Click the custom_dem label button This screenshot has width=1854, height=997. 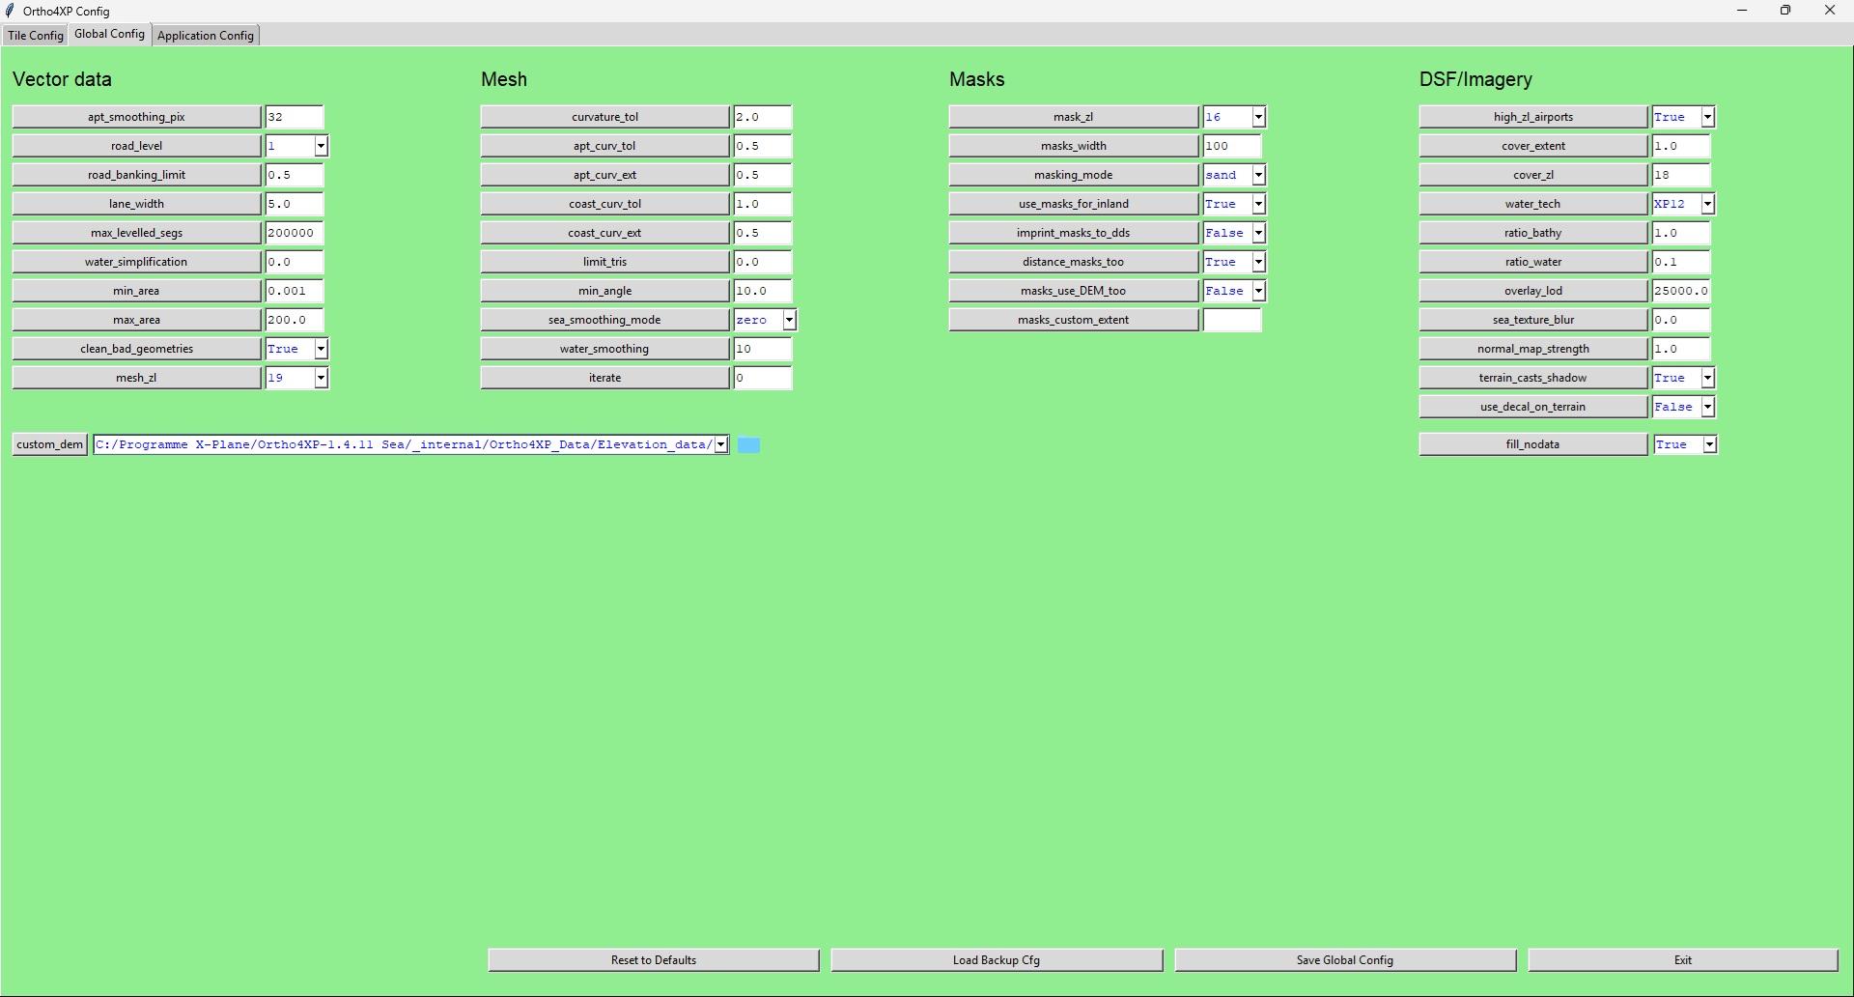(x=49, y=444)
